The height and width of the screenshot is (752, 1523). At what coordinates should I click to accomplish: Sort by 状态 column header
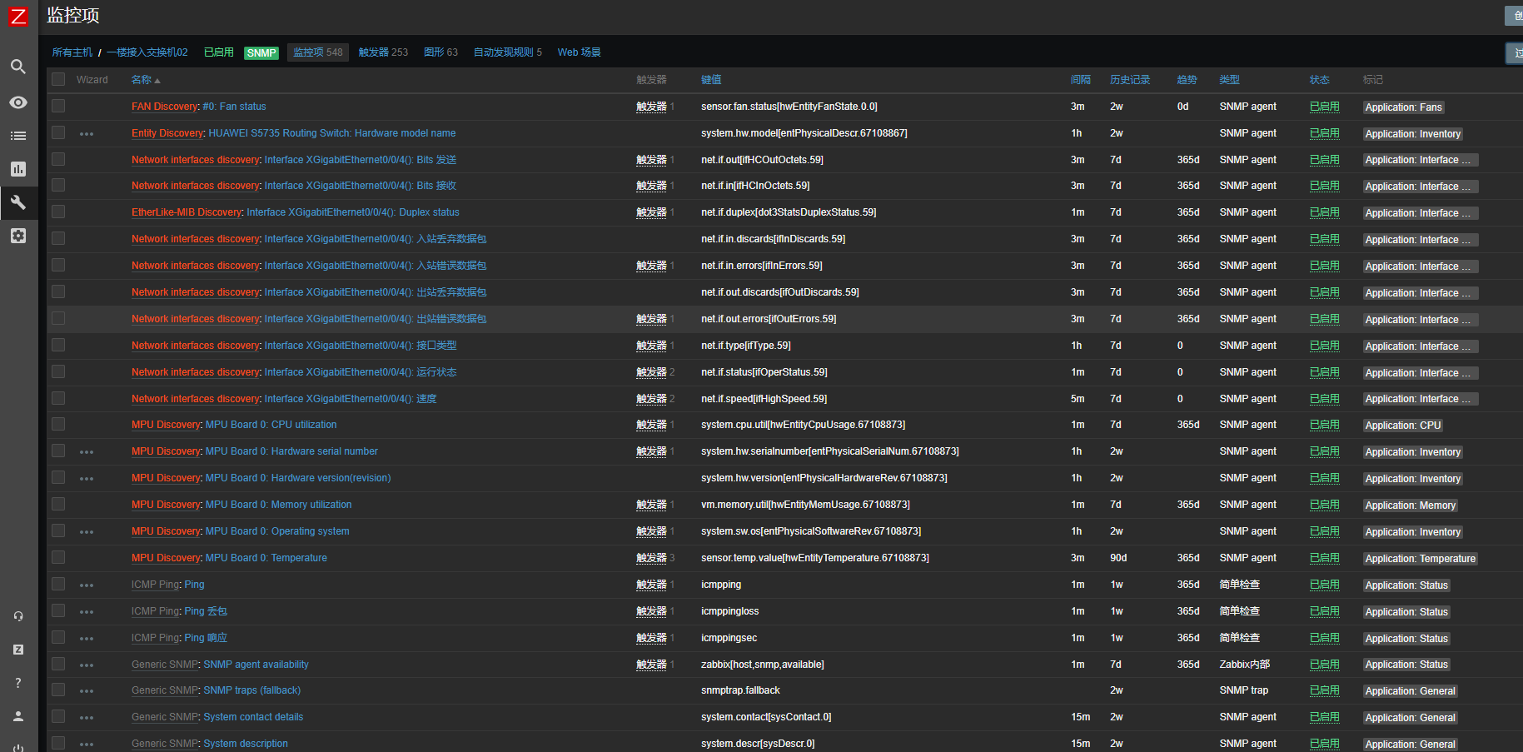(x=1320, y=80)
